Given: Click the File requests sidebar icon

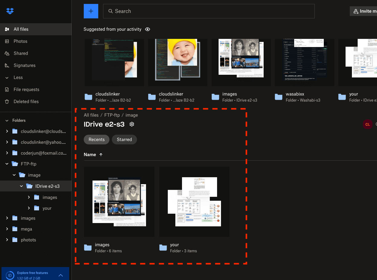Looking at the screenshot, I should [7, 90].
